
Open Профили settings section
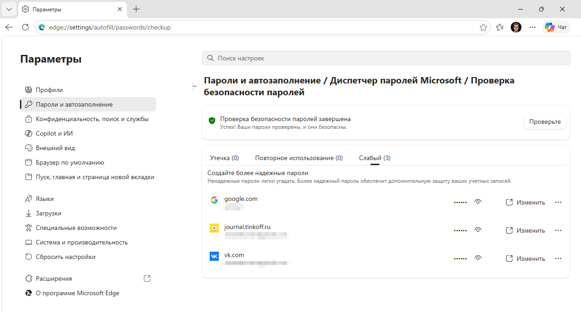click(x=88, y=90)
